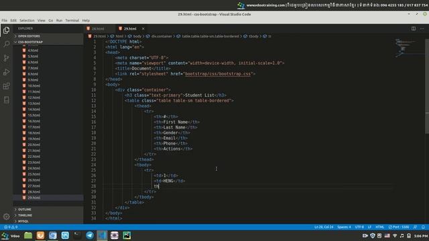The width and height of the screenshot is (429, 241).
Task: Open the Video start menu button
Action: pyautogui.click(x=11, y=236)
